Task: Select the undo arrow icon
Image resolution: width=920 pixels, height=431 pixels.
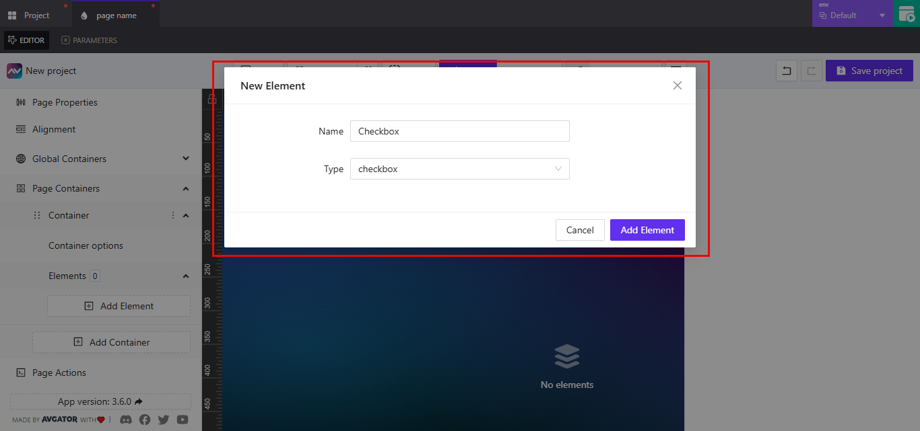Action: point(786,71)
